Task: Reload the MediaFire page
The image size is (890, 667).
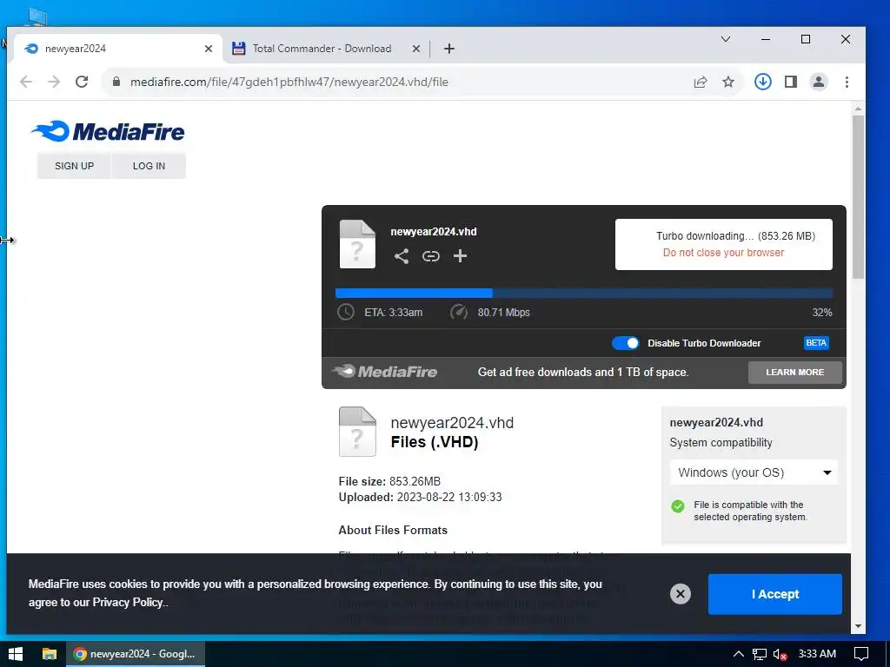Action: point(82,82)
